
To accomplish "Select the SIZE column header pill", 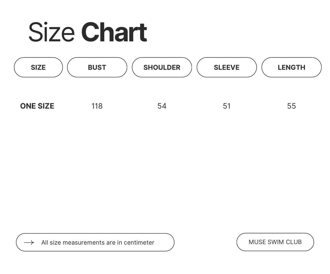I will [38, 67].
